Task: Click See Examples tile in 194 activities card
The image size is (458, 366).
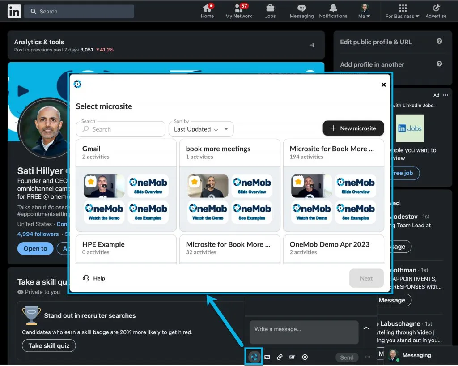Action: (x=356, y=212)
